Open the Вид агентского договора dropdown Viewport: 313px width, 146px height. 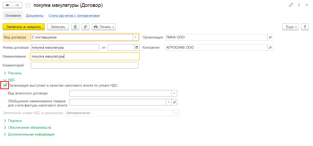(174, 93)
